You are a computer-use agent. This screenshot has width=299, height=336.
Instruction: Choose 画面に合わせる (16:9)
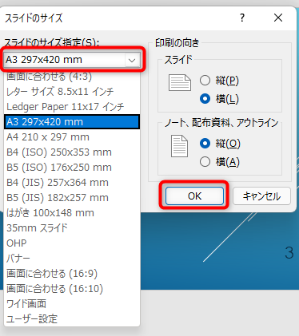(72, 274)
